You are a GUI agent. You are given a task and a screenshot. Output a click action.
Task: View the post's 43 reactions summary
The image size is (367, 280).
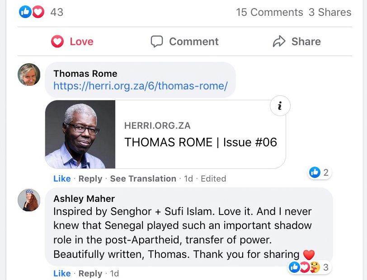[41, 12]
